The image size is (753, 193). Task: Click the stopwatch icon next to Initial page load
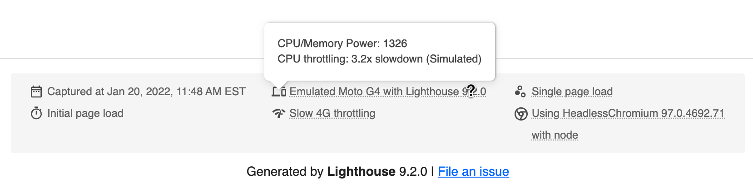36,113
